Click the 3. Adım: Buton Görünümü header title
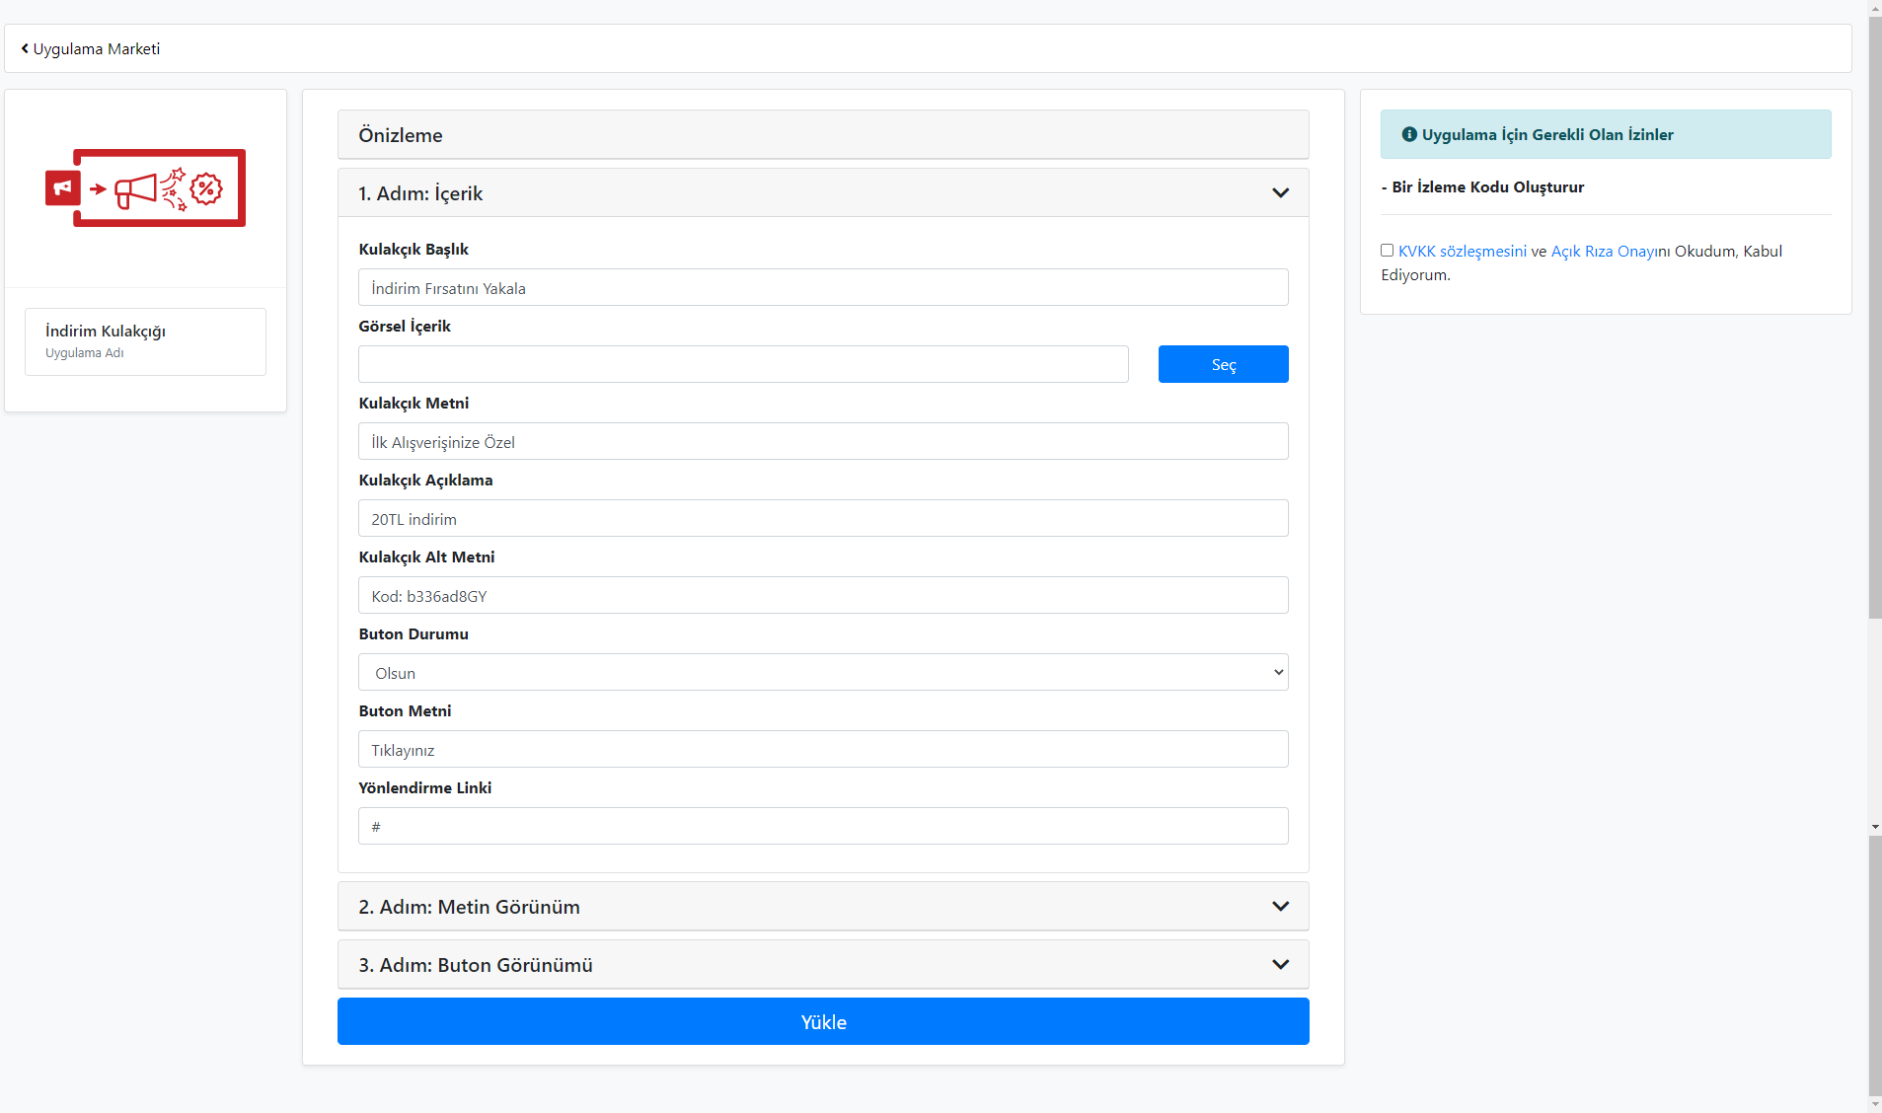The height and width of the screenshot is (1113, 1882). pyautogui.click(x=475, y=965)
